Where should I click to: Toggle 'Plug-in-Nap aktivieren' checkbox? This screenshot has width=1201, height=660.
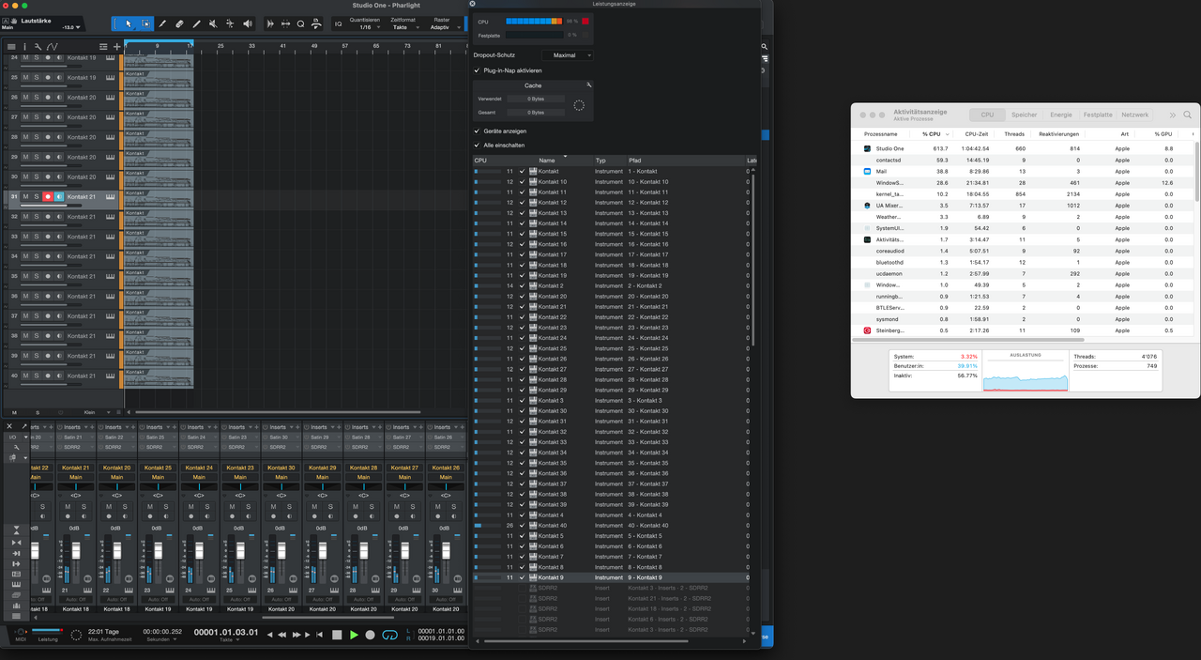coord(477,70)
